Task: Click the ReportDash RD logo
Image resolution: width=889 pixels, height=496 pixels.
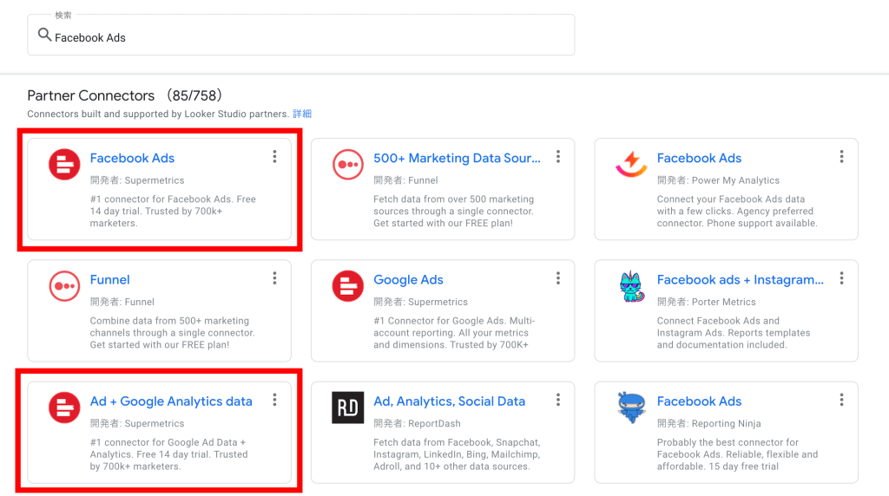Action: point(347,408)
